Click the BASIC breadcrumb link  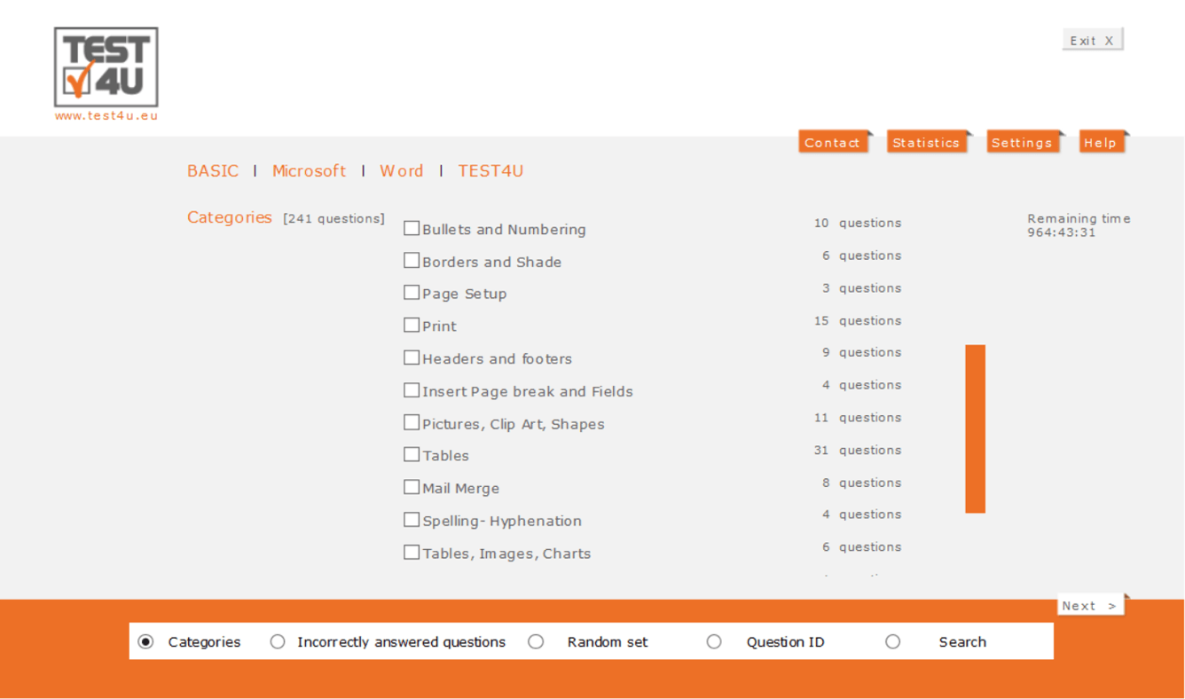(213, 171)
